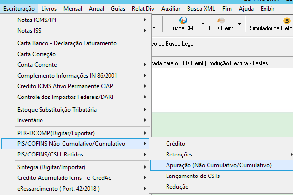
Task: Open the Ajuda menu
Action: pos(246,9)
